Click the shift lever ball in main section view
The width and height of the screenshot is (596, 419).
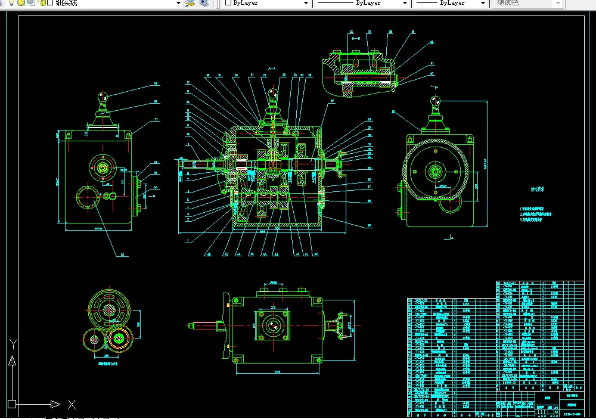click(273, 93)
